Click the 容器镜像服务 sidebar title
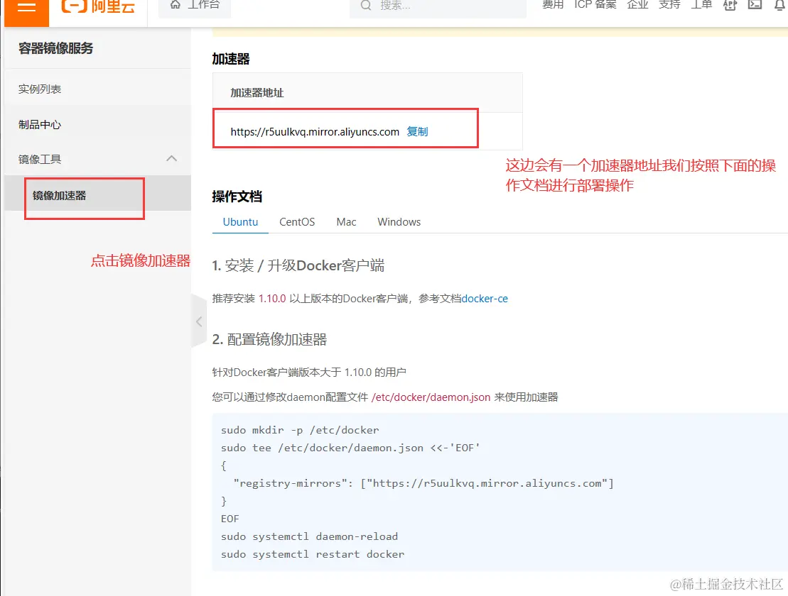 point(56,48)
